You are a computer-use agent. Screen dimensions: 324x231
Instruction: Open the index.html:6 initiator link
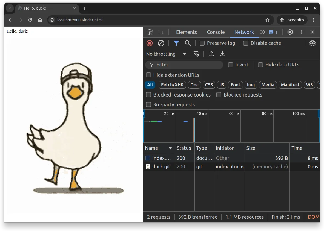(x=230, y=166)
